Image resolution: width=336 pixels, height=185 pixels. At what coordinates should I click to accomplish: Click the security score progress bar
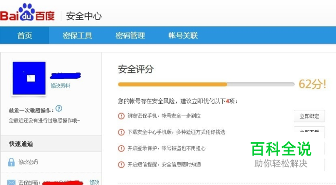(206, 84)
